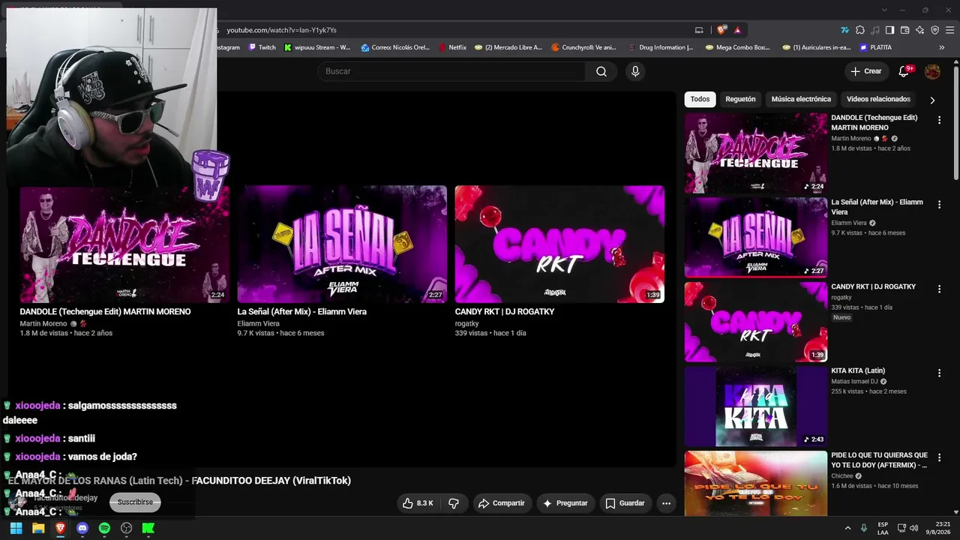Image resolution: width=960 pixels, height=540 pixels.
Task: Open options for PIDE LO QUE TU QUIERAS video
Action: point(939,457)
